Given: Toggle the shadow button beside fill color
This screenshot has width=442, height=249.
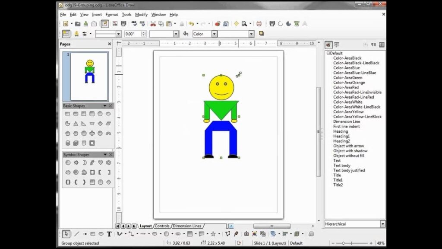Looking at the screenshot, I should [x=261, y=34].
